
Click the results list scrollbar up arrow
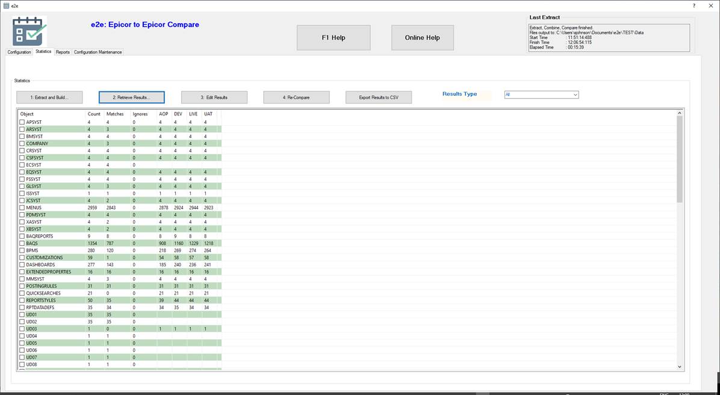coord(680,113)
